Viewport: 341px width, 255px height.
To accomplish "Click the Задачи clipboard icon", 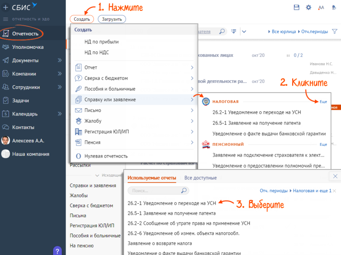I will (6, 101).
